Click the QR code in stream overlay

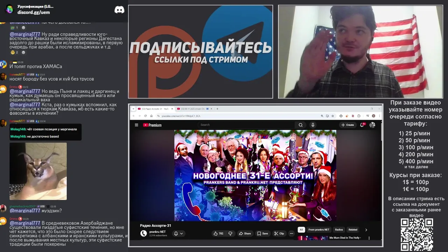[x=417, y=234]
